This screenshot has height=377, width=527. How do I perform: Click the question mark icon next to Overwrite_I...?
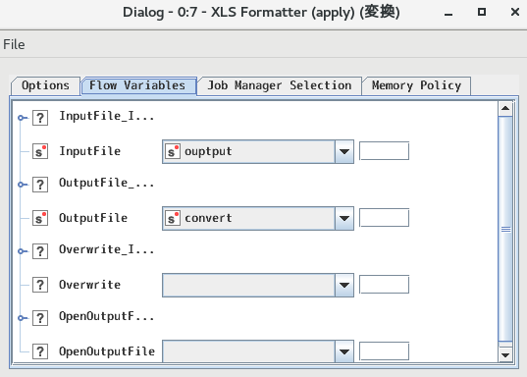[40, 251]
